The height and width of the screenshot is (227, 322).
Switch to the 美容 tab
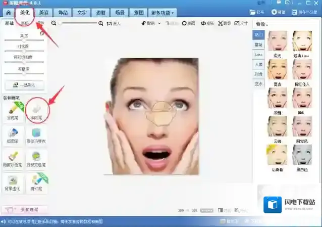tap(44, 13)
